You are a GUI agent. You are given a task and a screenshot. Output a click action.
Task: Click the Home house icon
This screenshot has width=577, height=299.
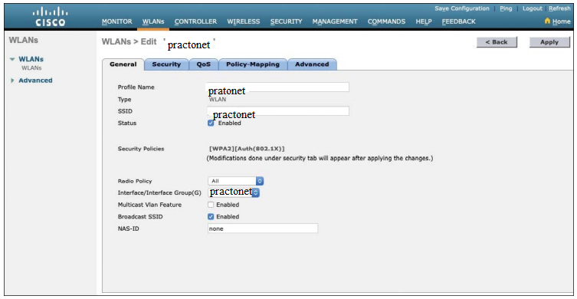548,21
